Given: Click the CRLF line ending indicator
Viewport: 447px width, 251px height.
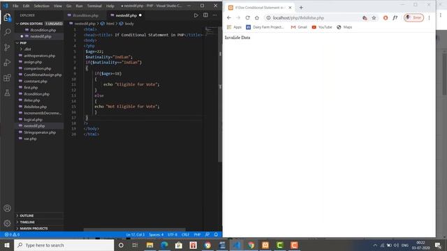Looking at the screenshot, I should [185, 234].
